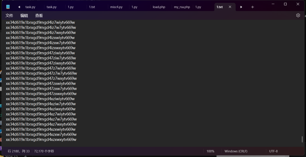Screen dimensions: 306x157
Task: Open the 查看 menu
Action: 39,16
